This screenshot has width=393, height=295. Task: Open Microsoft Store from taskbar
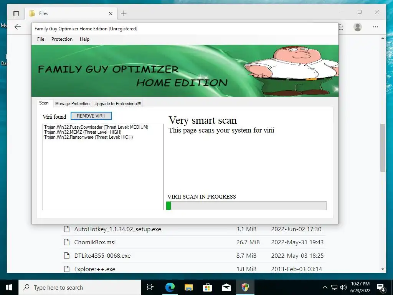click(207, 287)
